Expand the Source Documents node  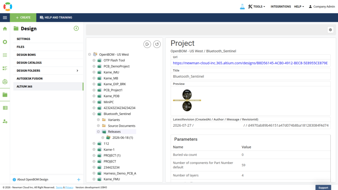[x=98, y=126]
